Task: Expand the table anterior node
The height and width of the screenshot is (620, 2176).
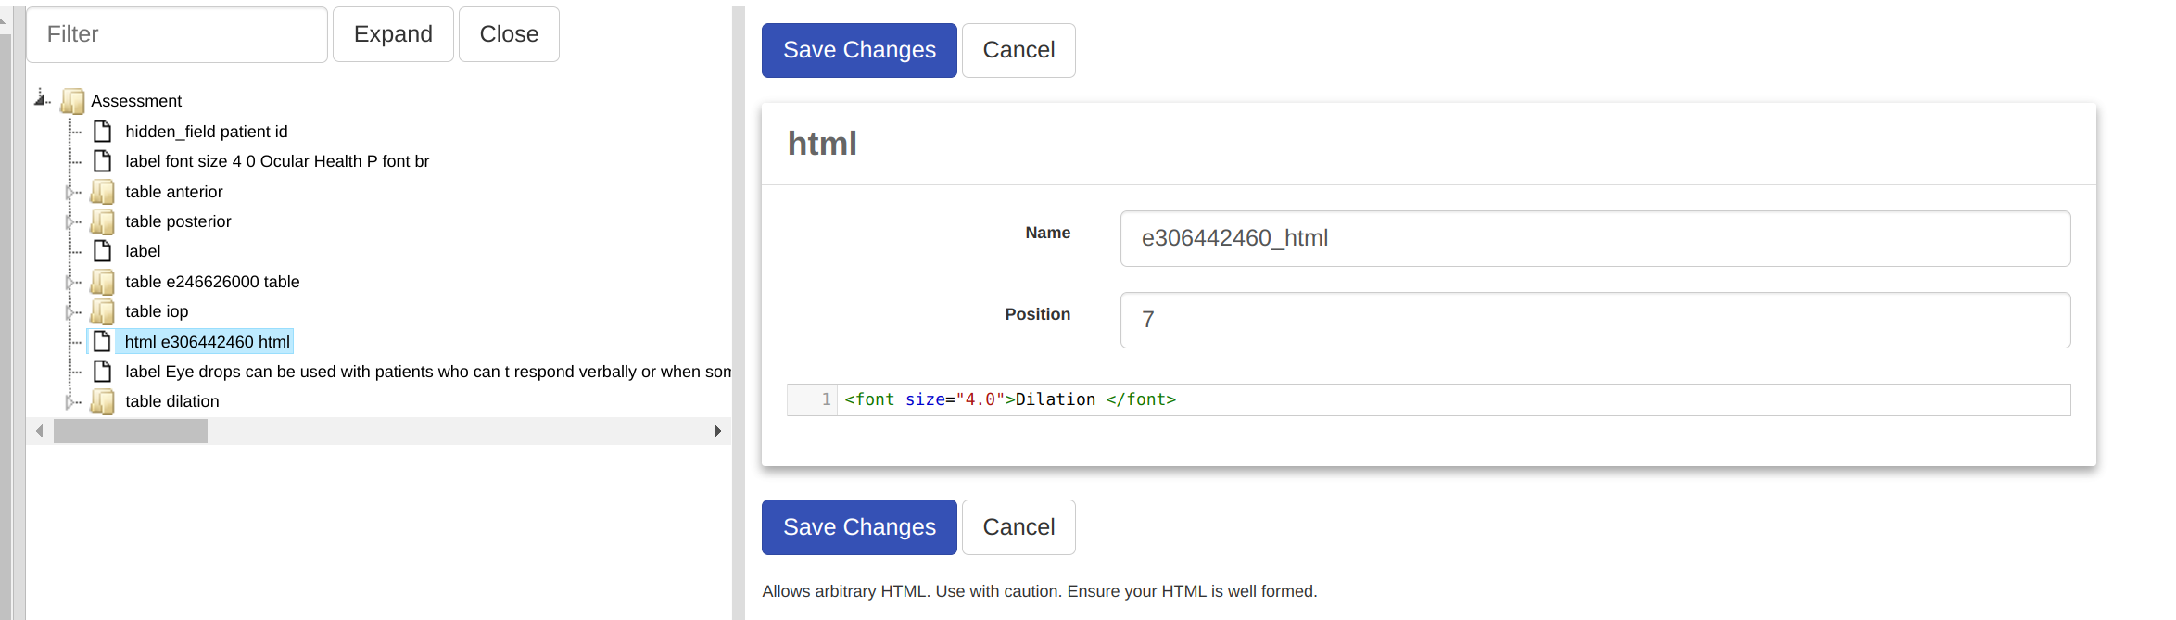Action: pyautogui.click(x=70, y=193)
